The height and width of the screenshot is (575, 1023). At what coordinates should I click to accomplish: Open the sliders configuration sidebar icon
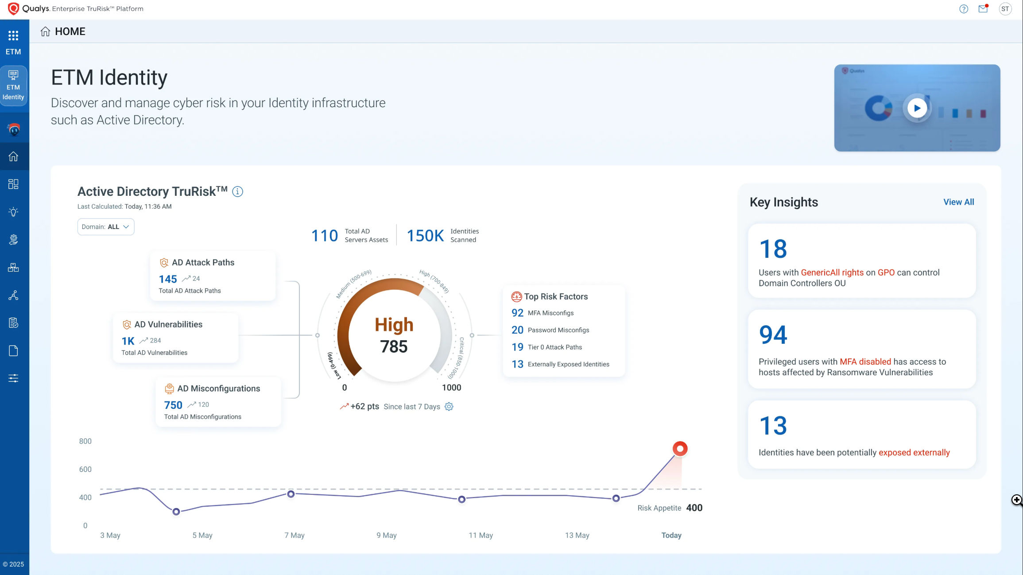point(13,378)
